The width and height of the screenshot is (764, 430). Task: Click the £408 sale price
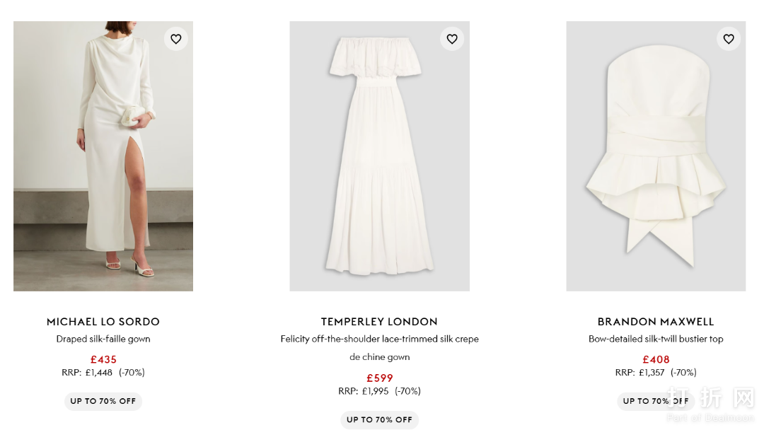coord(656,359)
